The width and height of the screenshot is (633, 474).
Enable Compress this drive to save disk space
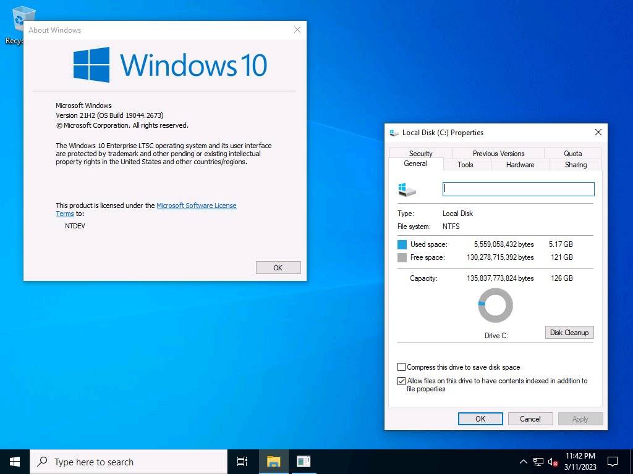pyautogui.click(x=401, y=367)
